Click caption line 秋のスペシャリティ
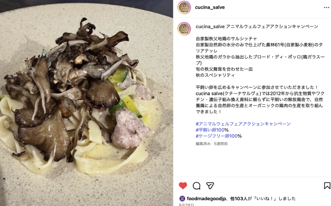Image resolution: width=331 pixels, height=206 pixels. point(215,75)
